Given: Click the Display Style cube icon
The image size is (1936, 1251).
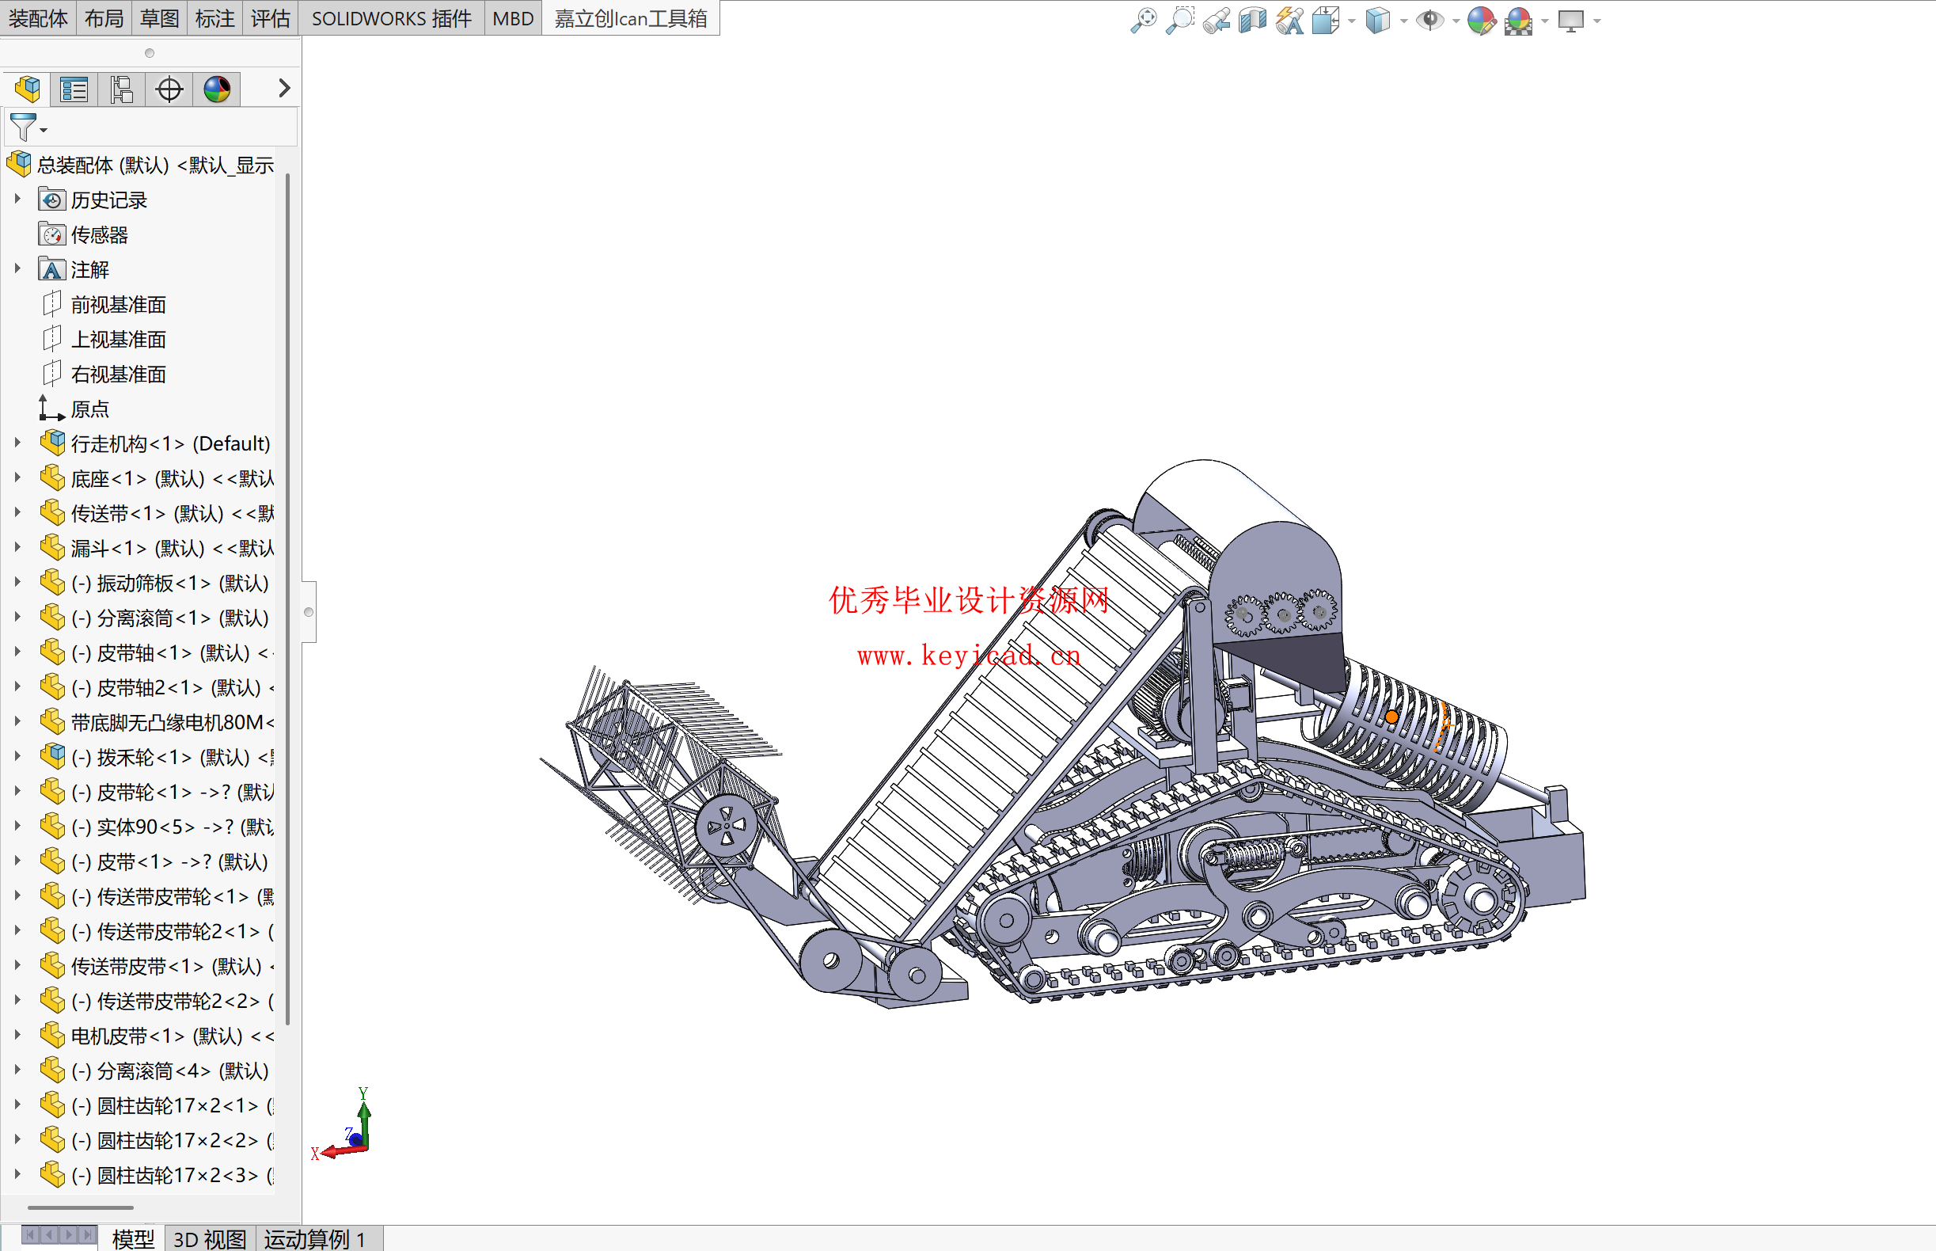Looking at the screenshot, I should click(1378, 21).
